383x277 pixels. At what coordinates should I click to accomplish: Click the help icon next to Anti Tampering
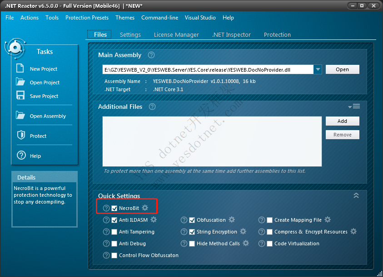106,232
